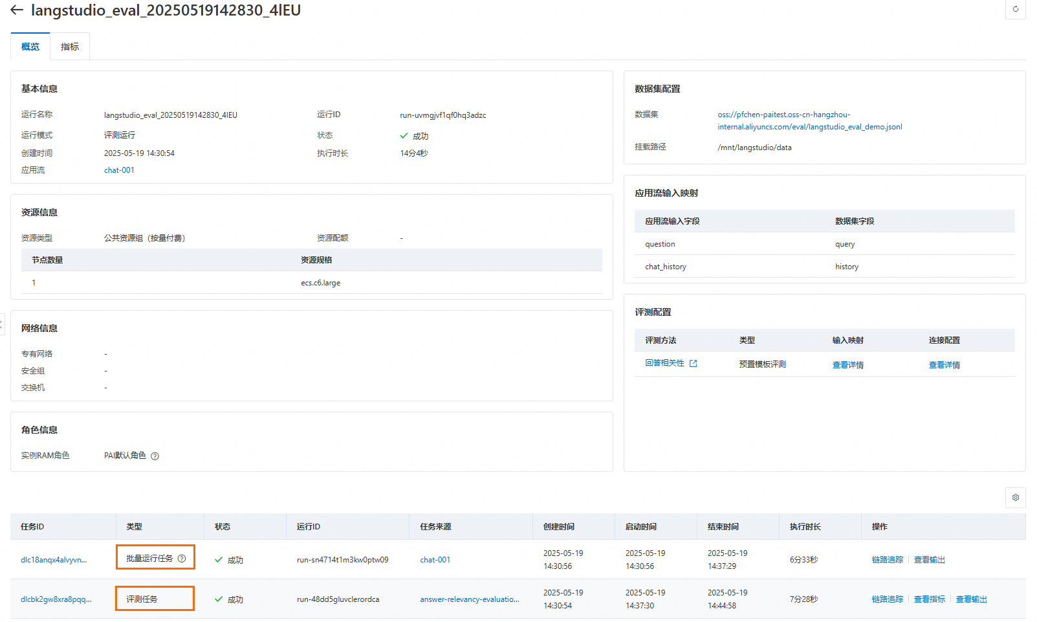Click 查看详情 under 连接配置 column
1037x622 pixels.
coord(944,365)
